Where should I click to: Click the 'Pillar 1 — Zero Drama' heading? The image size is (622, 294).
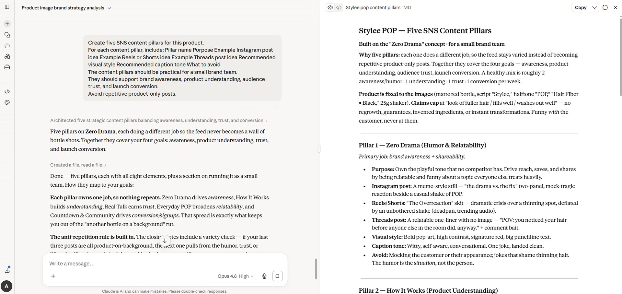point(422,145)
